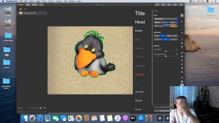Viewport: 219px width, 123px height.
Task: Open Finder from the Dock
Action: point(25,118)
